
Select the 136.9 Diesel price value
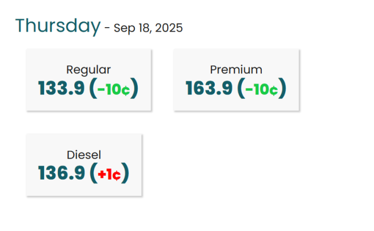(61, 173)
